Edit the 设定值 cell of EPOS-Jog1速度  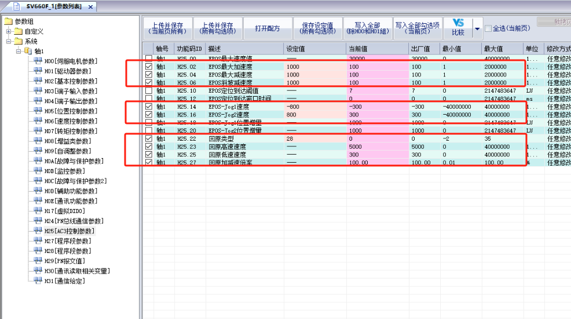click(x=315, y=107)
